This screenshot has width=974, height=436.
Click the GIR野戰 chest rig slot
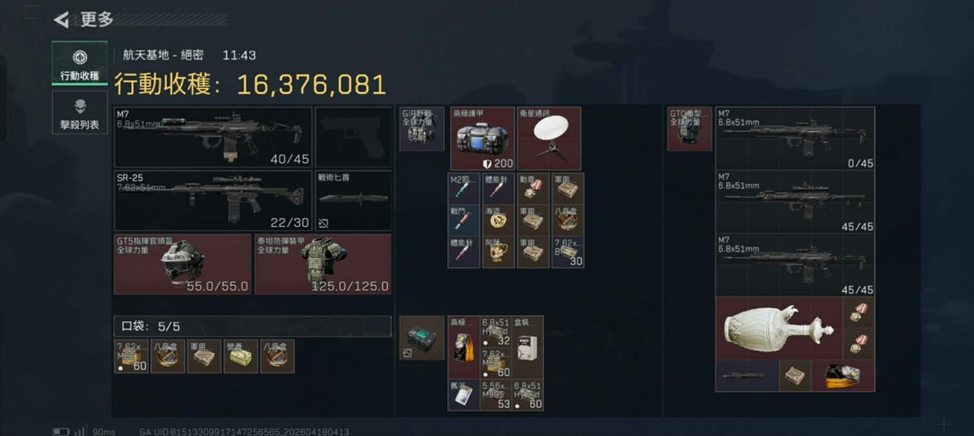[422, 129]
